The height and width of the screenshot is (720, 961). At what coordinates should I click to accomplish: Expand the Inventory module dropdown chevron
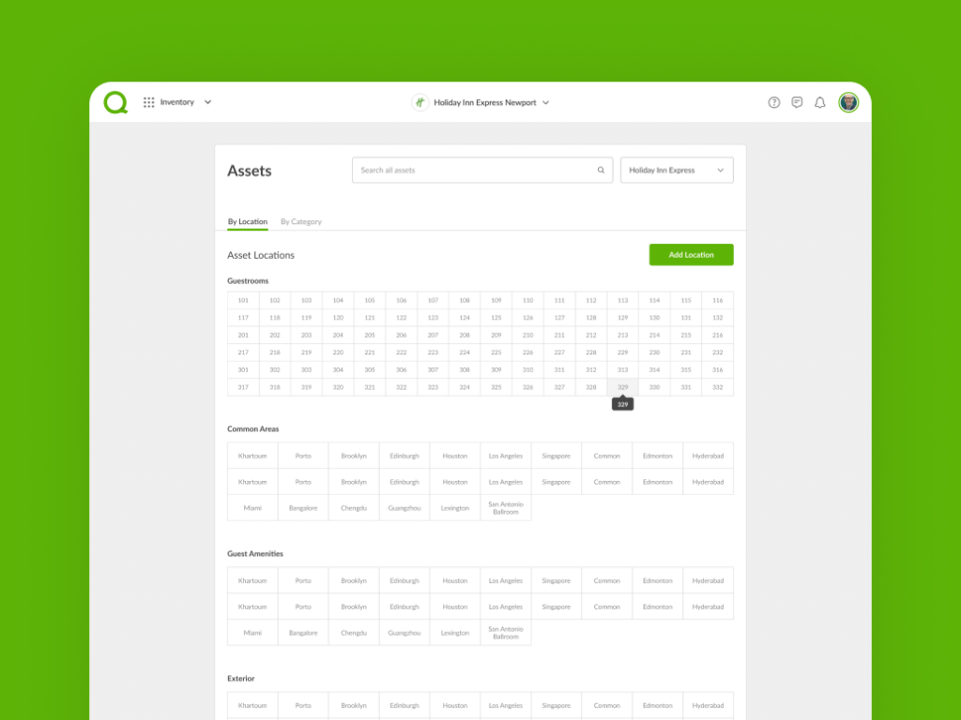[207, 102]
